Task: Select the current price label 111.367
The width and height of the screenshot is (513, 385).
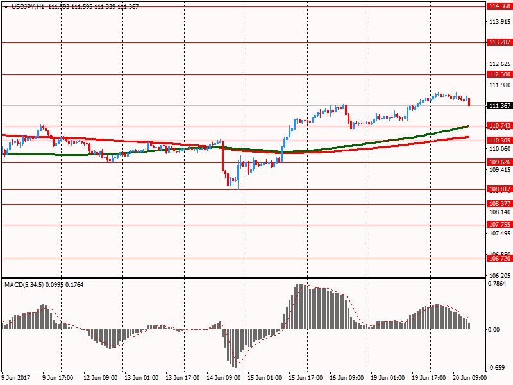Action: (x=500, y=106)
